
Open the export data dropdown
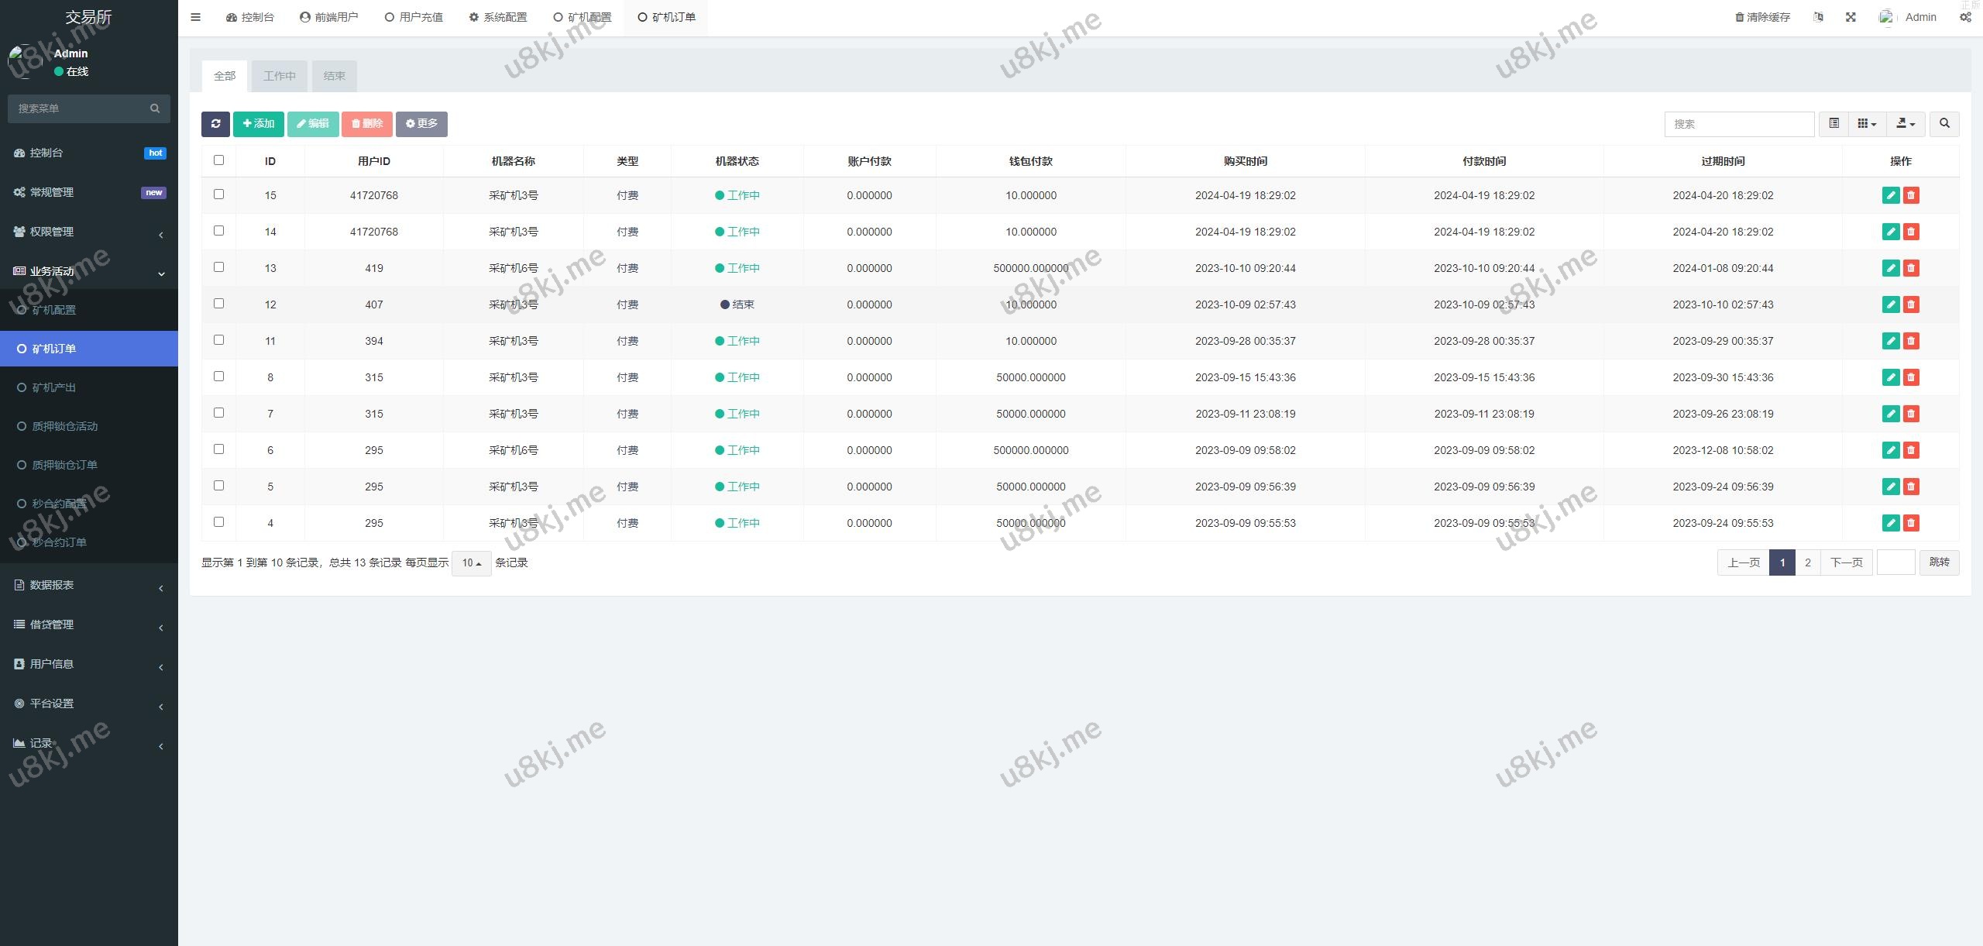click(1906, 124)
